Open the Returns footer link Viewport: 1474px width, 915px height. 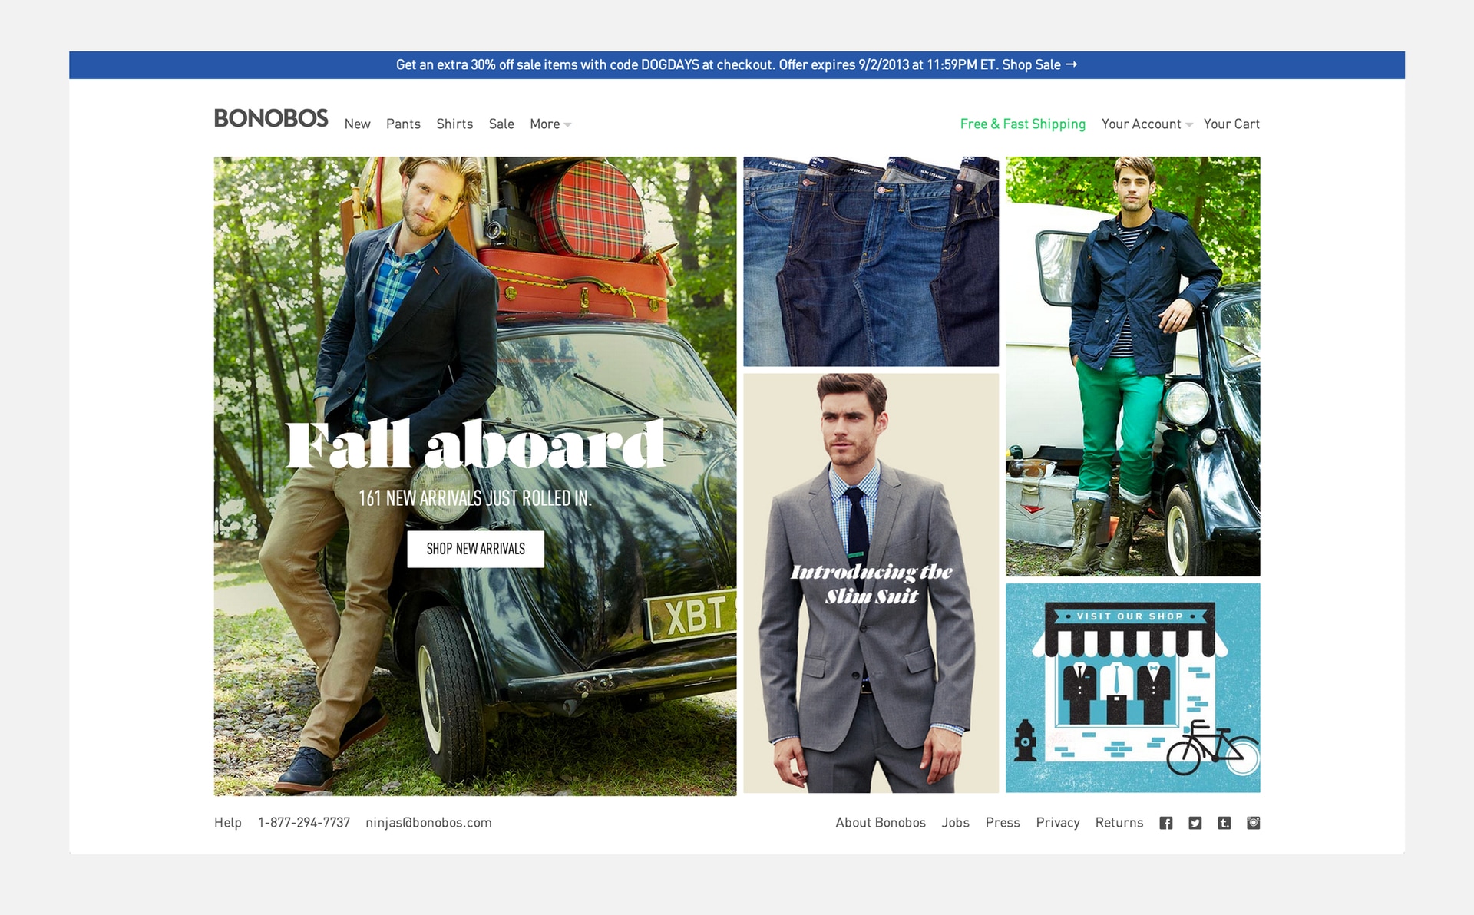tap(1119, 823)
